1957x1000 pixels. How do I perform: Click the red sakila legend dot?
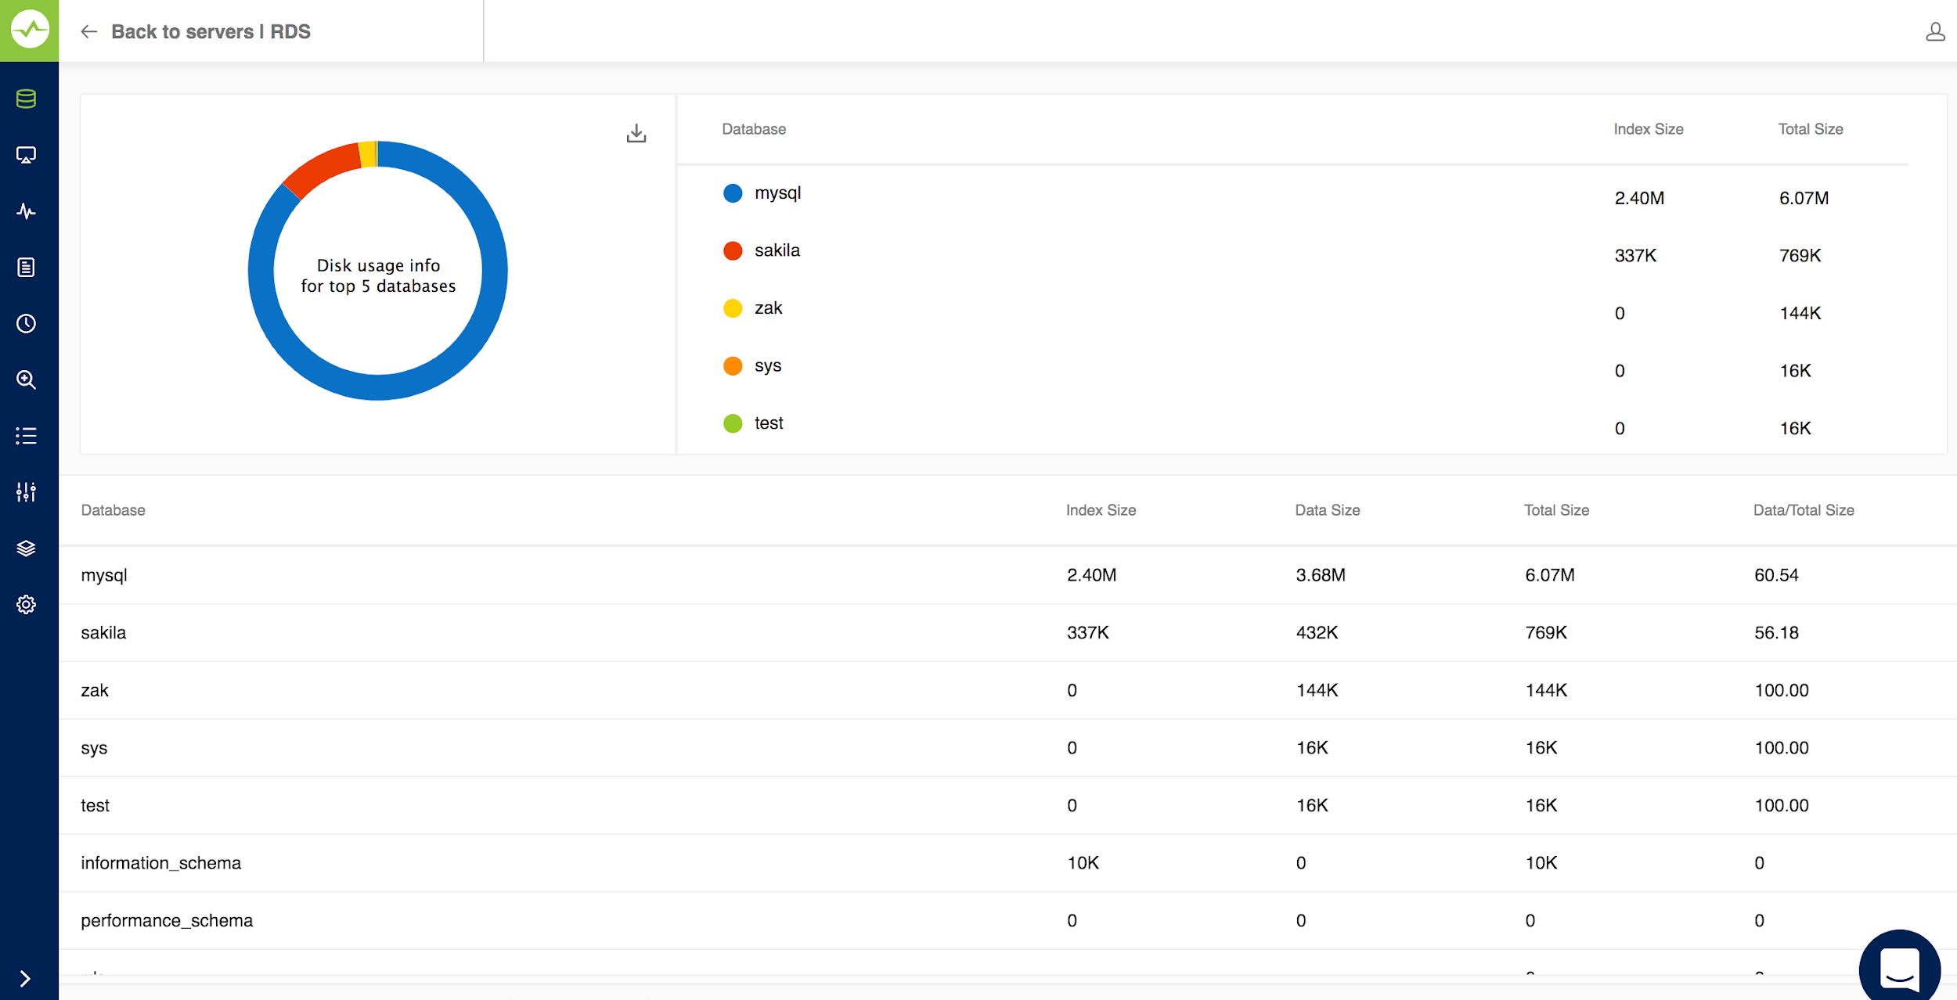click(733, 251)
